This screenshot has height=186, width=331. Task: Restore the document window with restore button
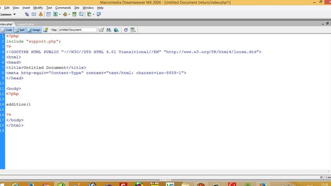(327, 24)
